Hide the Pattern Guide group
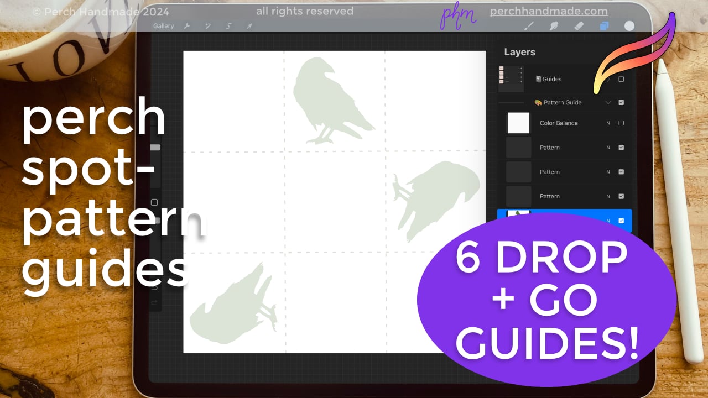The width and height of the screenshot is (708, 398). [621, 102]
